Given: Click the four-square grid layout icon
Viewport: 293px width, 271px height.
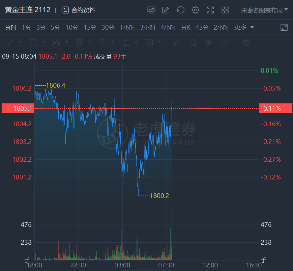Looking at the screenshot, I should click(x=225, y=10).
